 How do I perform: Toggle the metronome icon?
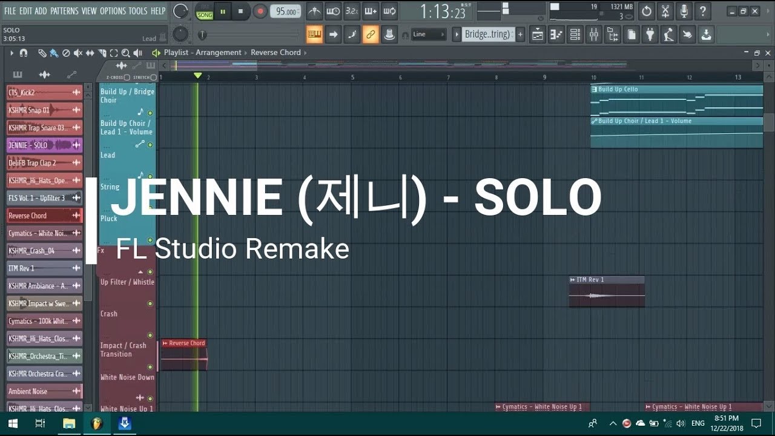pyautogui.click(x=314, y=11)
